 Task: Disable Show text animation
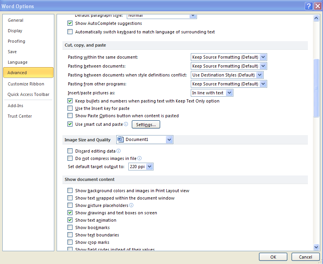(x=70, y=220)
